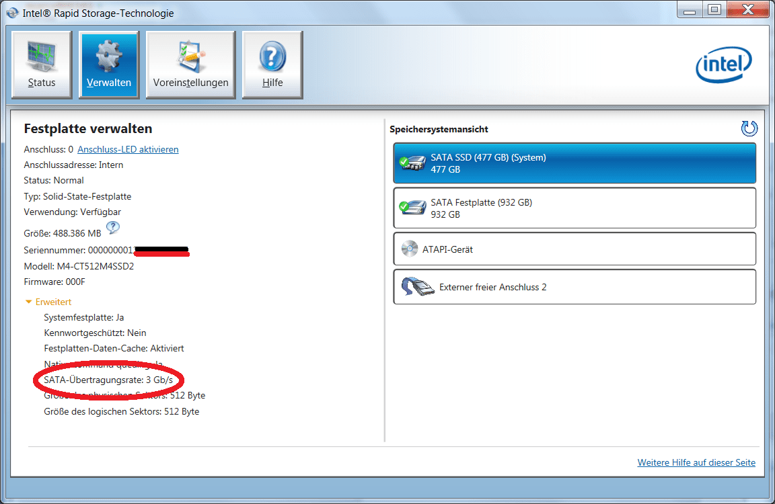Click Status: Normal text
775x504 pixels.
point(54,180)
